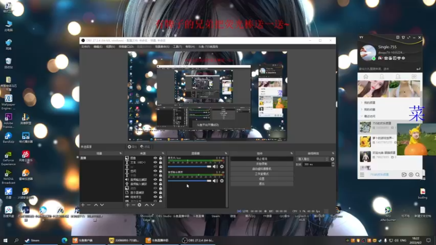The image size is (436, 245).
Task: Click the 停止推流 button in Controls
Action: [262, 159]
